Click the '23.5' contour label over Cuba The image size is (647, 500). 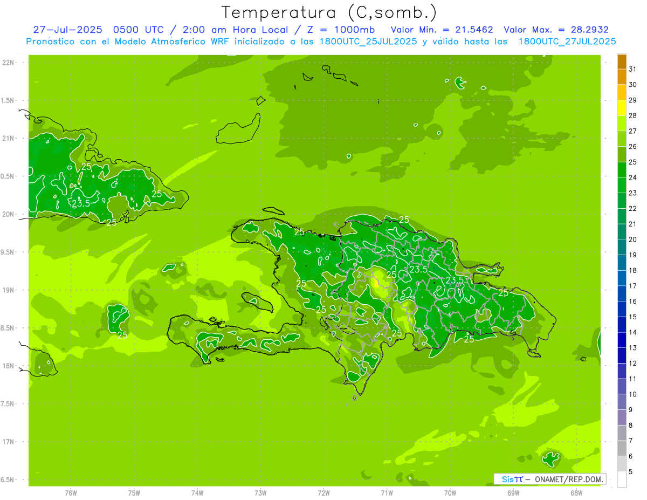81,203
